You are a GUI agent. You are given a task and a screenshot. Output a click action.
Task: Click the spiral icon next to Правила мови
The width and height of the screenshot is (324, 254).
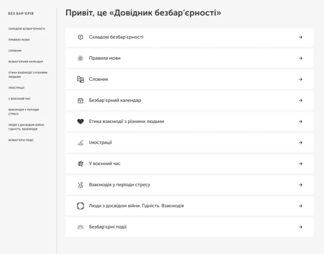81,58
